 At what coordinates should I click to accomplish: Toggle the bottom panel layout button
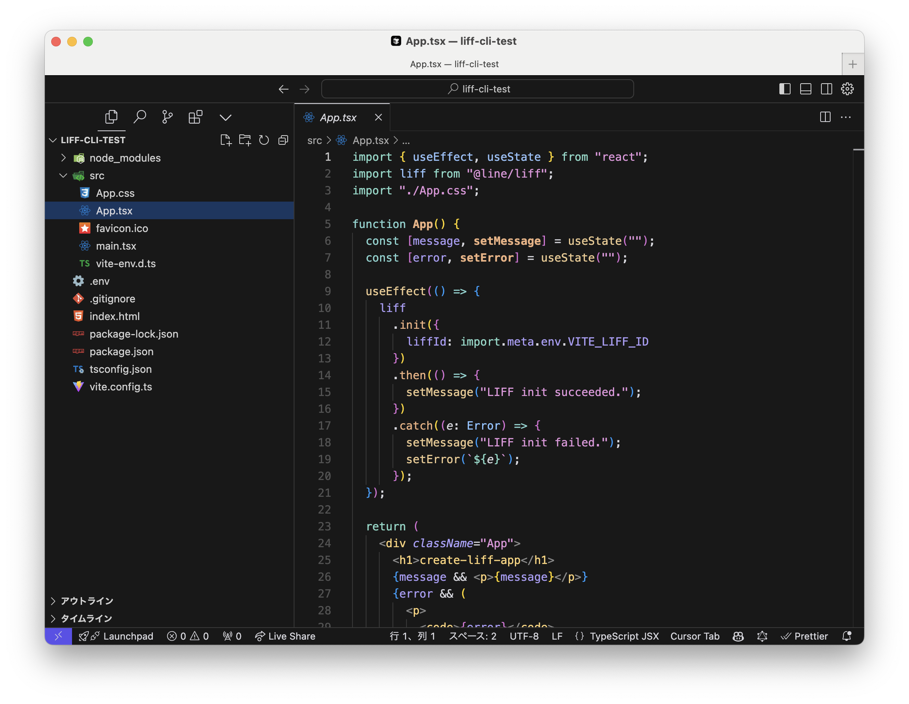point(805,89)
